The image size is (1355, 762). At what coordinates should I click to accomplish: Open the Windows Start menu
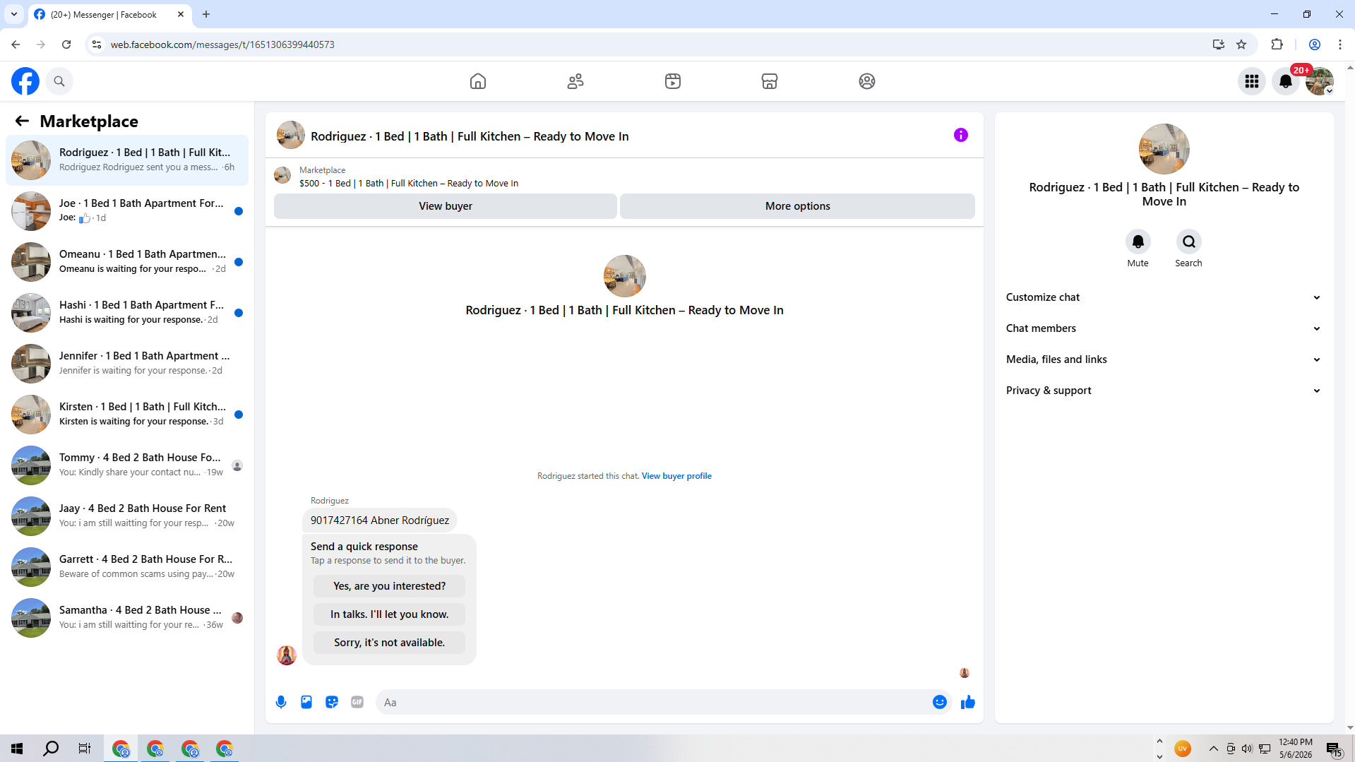click(17, 749)
